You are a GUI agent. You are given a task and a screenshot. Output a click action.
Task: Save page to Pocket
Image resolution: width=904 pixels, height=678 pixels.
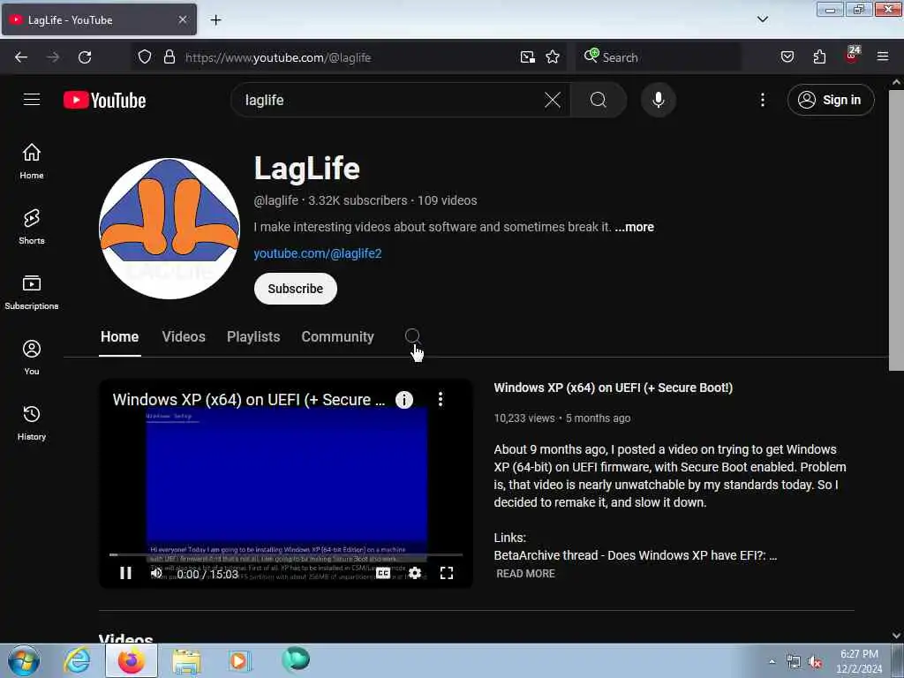click(787, 57)
